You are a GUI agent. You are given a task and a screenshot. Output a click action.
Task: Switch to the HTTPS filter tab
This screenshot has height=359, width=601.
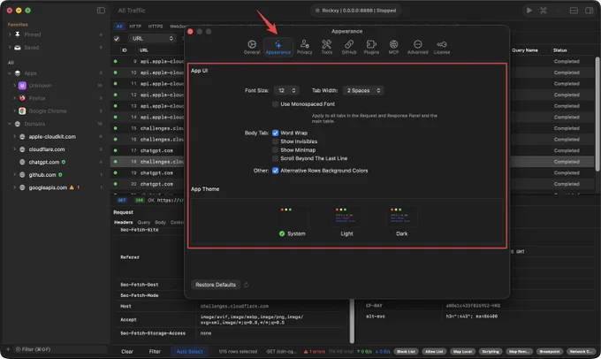pos(156,26)
